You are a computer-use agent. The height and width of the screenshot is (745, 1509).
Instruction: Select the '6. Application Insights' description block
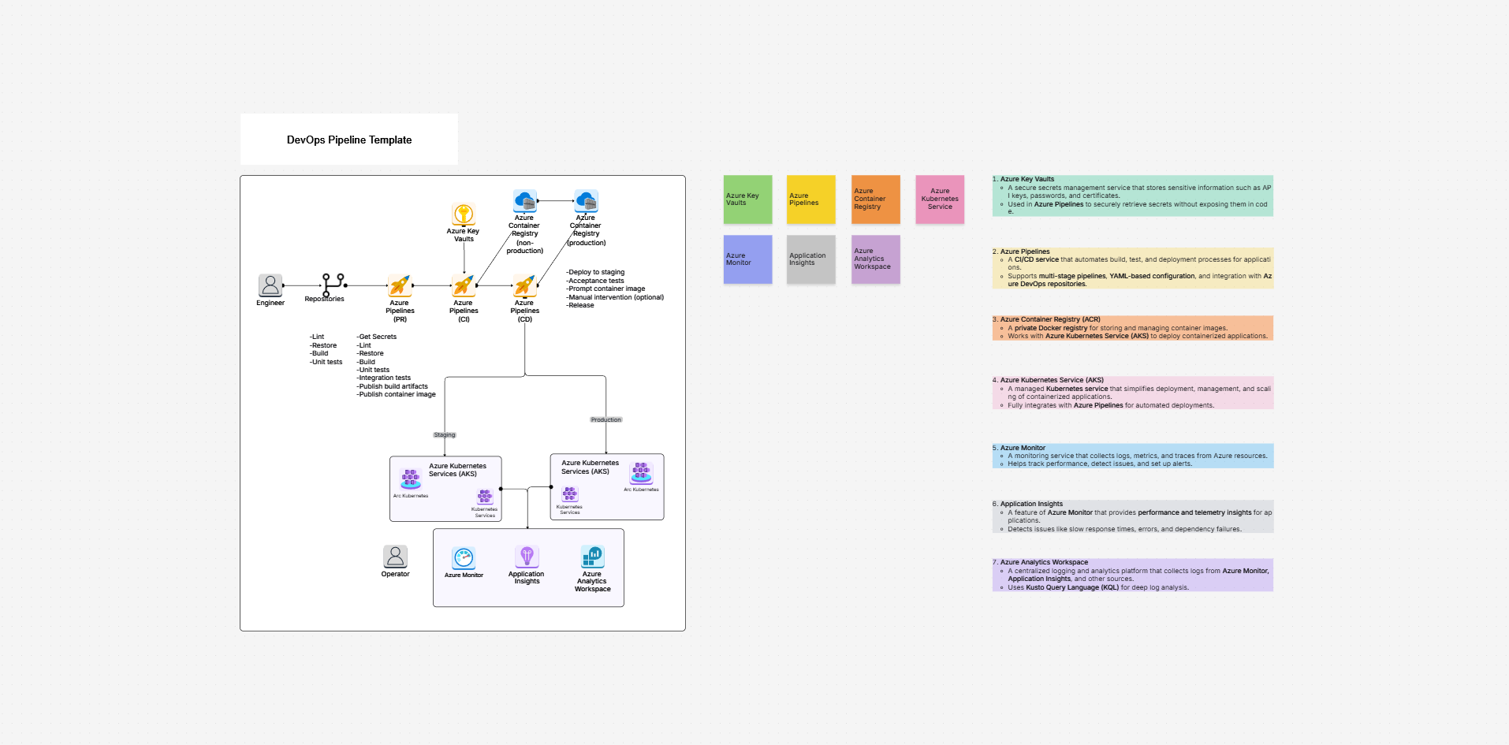1133,516
